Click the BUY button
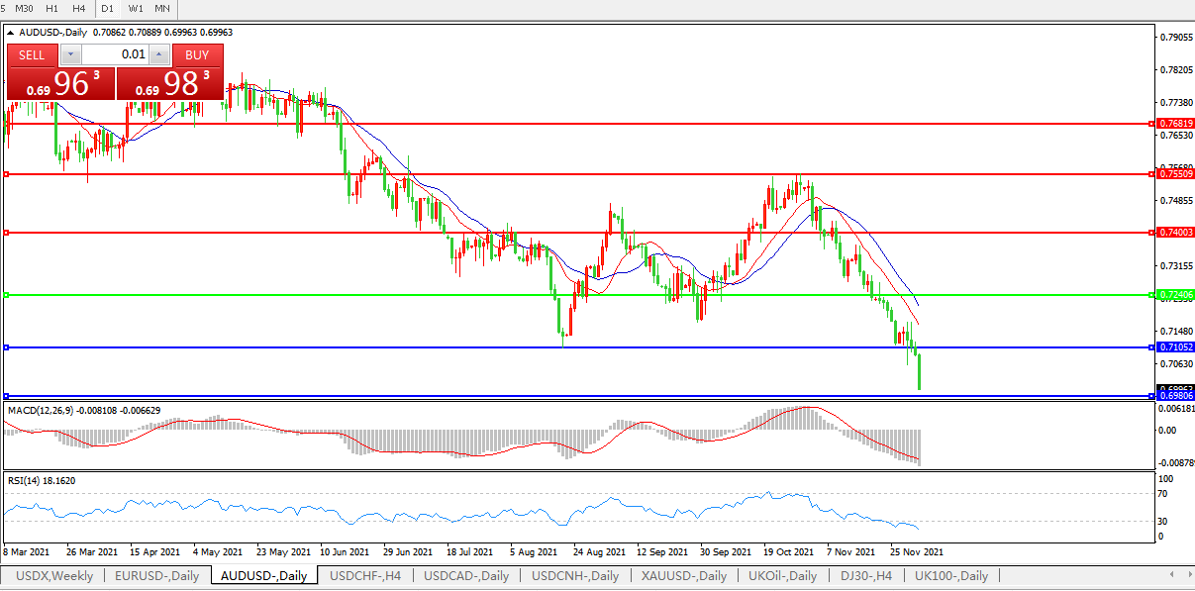1195x591 pixels. [197, 54]
